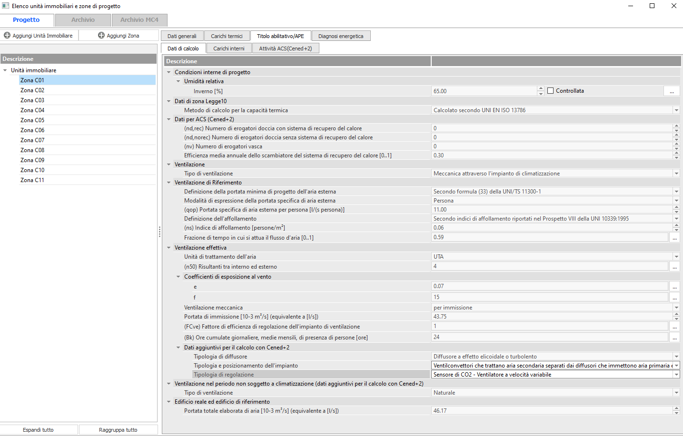
Task: Click ellipsis button for Bk ore cumulate row
Action: [x=674, y=338]
